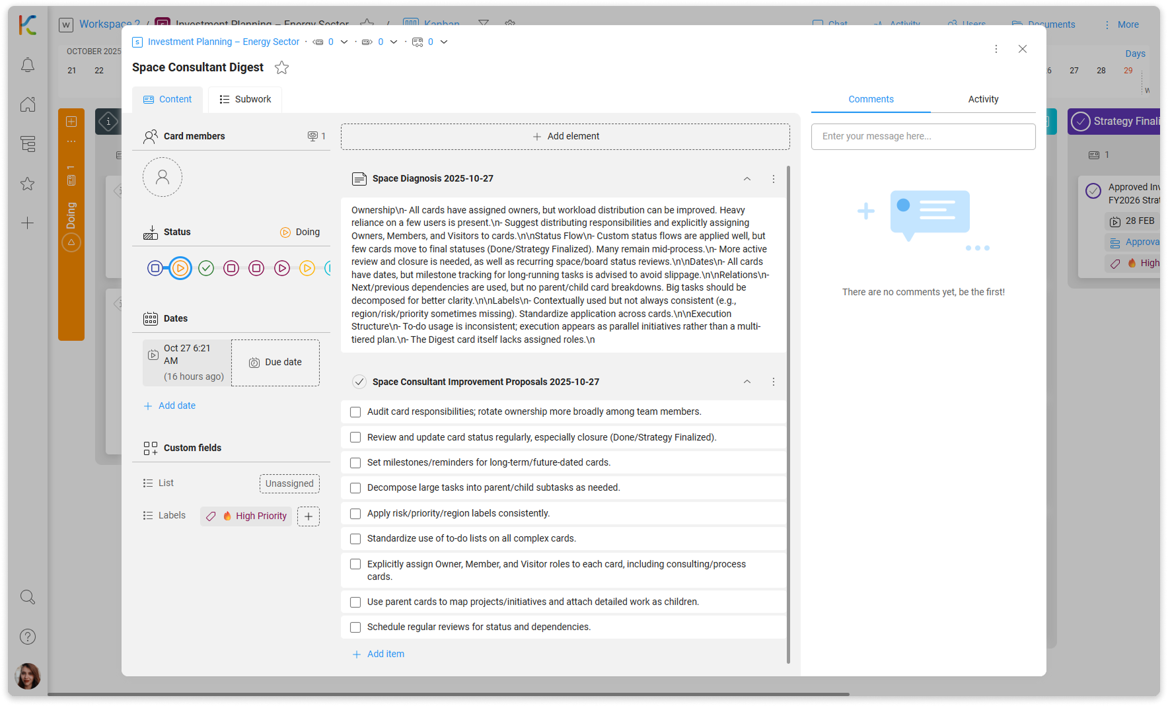Check 'Audit card responsibilities' item
This screenshot has height=706, width=1168.
(x=355, y=412)
